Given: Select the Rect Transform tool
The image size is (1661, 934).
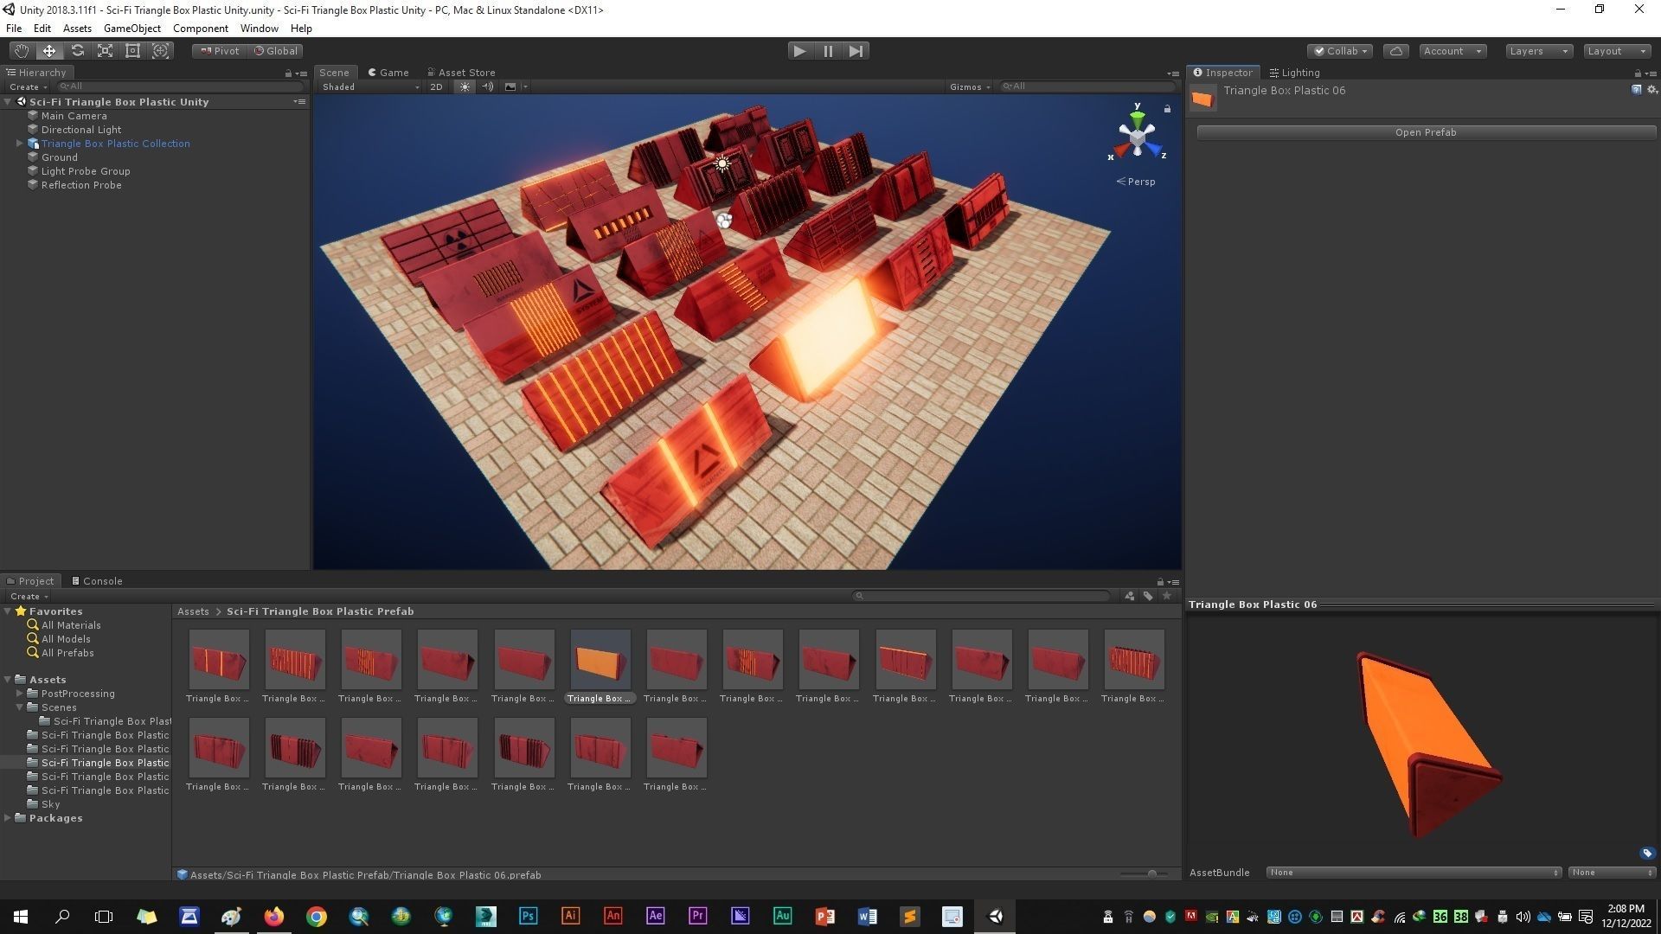Looking at the screenshot, I should click(x=132, y=51).
